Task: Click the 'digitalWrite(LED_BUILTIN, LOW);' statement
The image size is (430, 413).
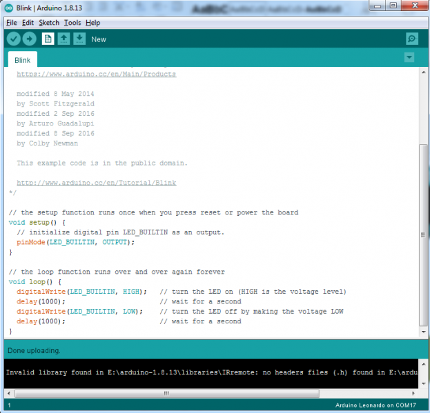Action: pyautogui.click(x=80, y=312)
